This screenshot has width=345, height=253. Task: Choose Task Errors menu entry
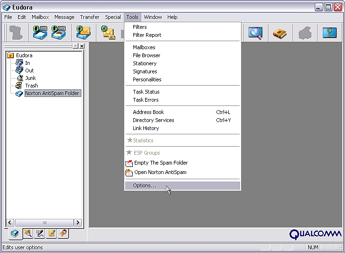click(x=182, y=100)
